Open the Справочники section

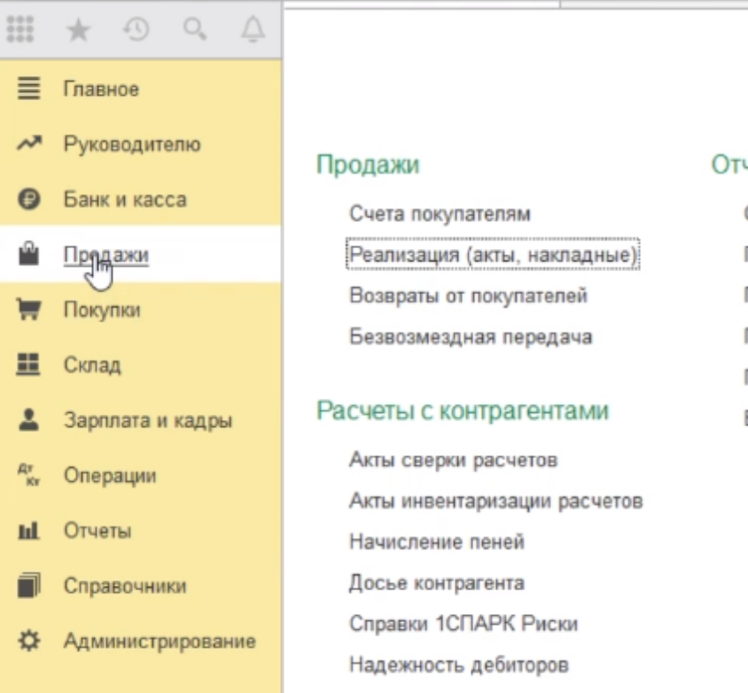(x=125, y=586)
